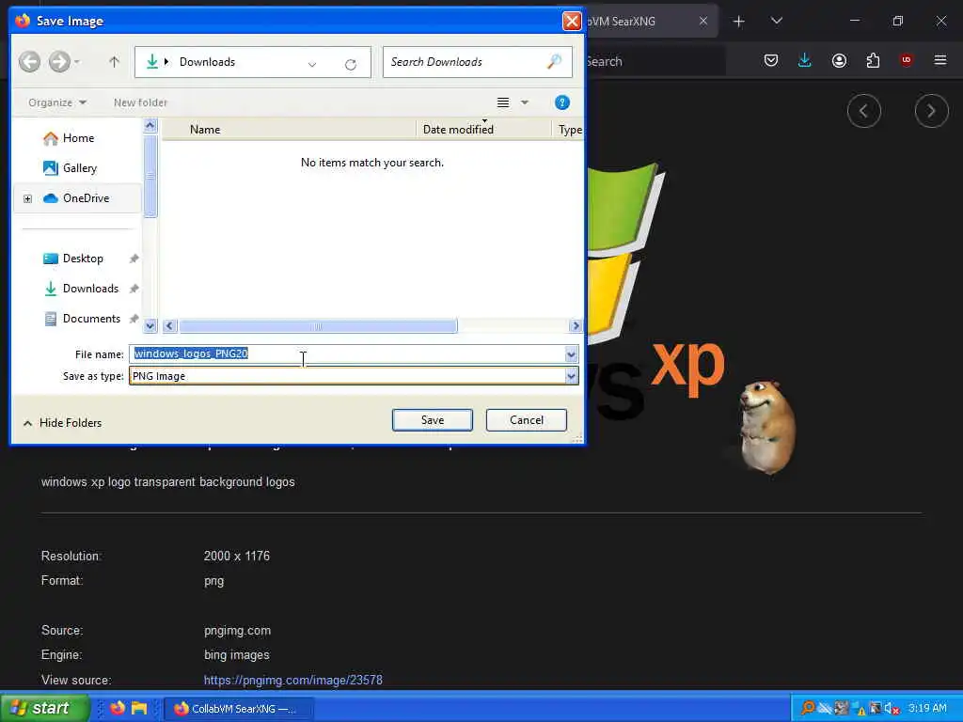Click the search magnifier tray icon
The width and height of the screenshot is (963, 722).
tap(808, 709)
